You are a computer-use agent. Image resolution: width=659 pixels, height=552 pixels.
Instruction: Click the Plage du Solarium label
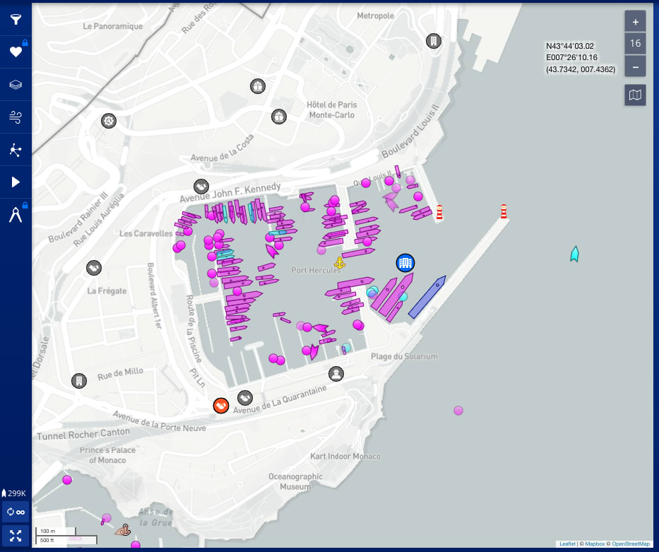click(x=404, y=356)
